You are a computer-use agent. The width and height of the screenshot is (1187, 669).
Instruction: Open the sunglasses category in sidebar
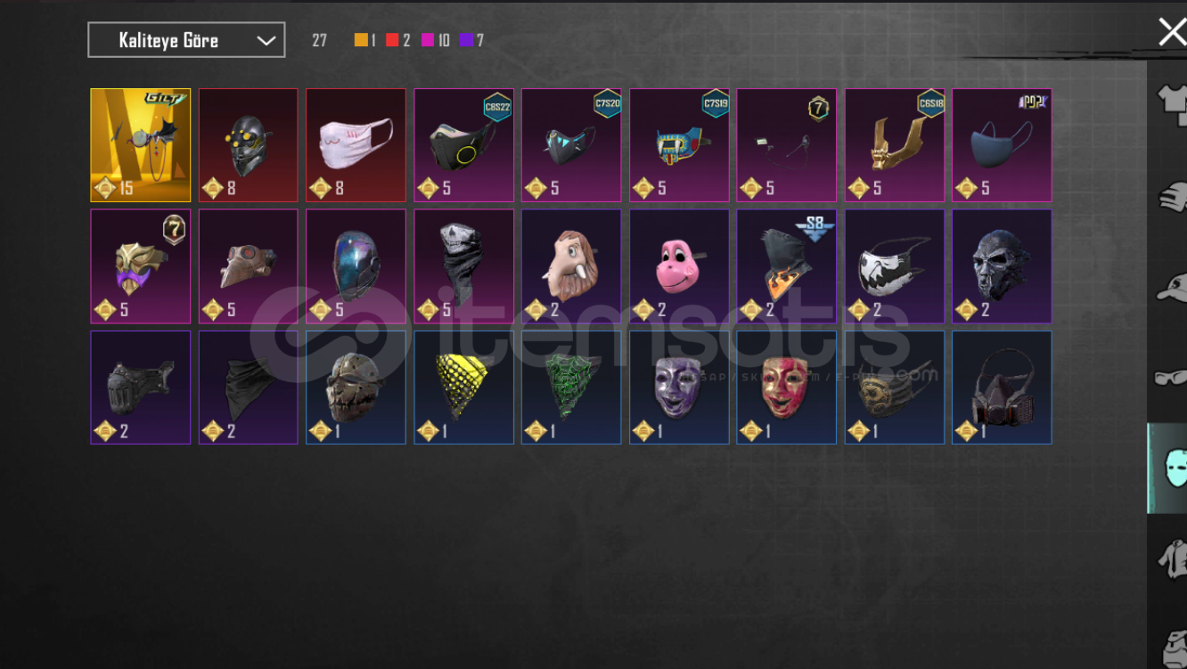click(1171, 378)
